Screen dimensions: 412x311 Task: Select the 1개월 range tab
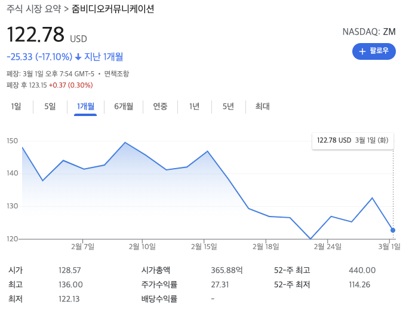tap(85, 106)
